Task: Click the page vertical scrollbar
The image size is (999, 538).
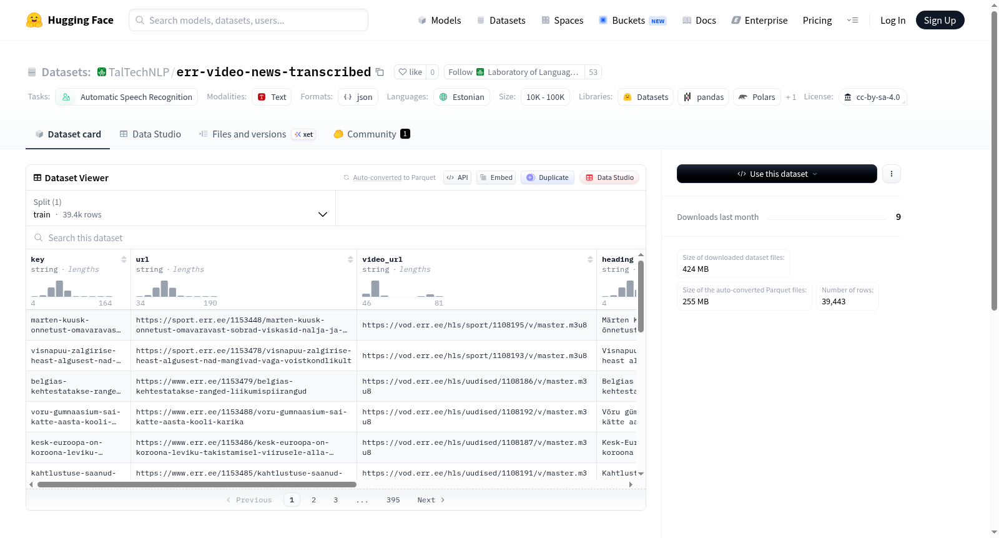Action: click(x=995, y=161)
